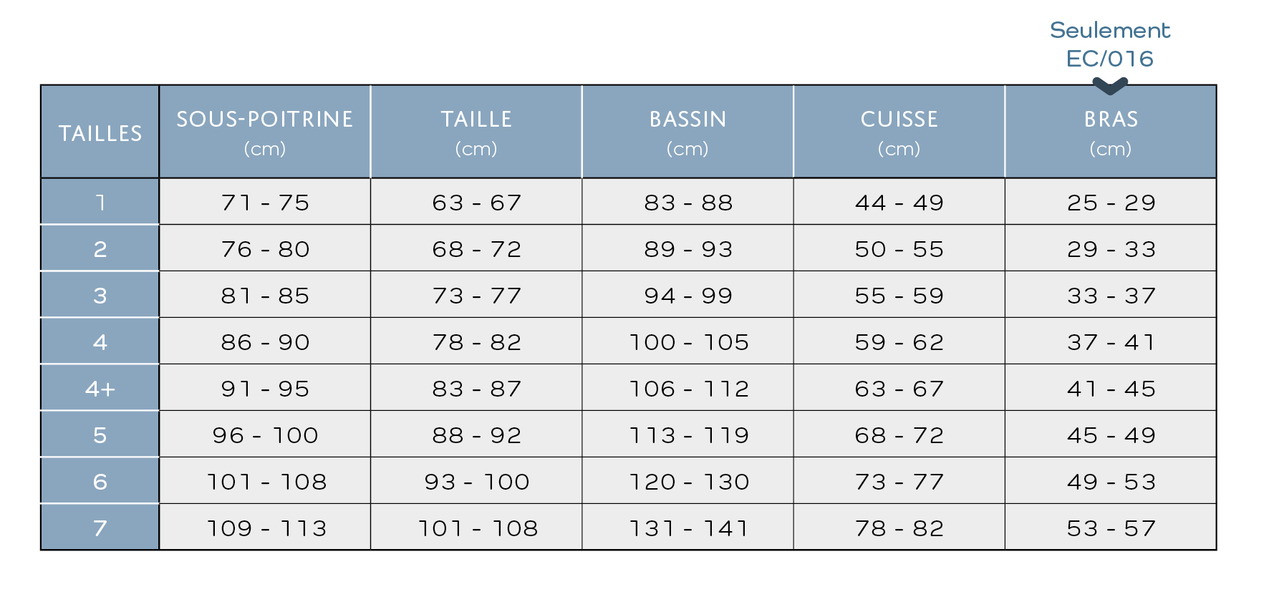The width and height of the screenshot is (1269, 592).
Task: Select the 25 - 29 bras cell
Action: coord(1111,203)
